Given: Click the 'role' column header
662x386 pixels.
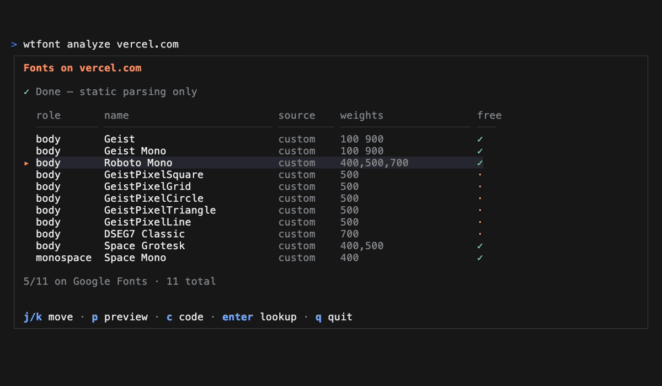Looking at the screenshot, I should 48,115.
